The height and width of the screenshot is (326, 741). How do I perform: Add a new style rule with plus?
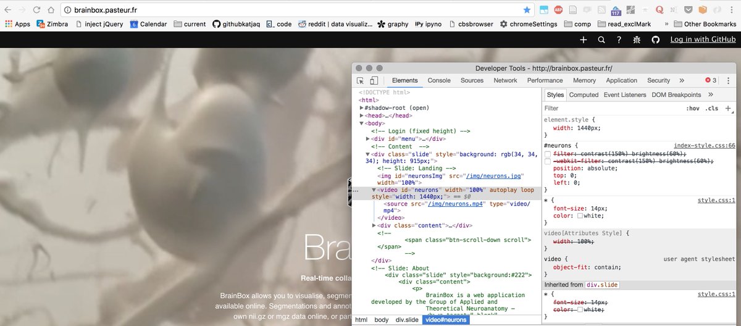click(x=728, y=108)
